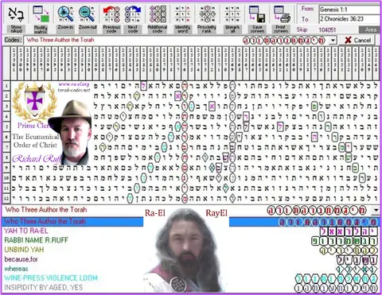Select the code RABBI NAME R.RUFF

[37, 240]
